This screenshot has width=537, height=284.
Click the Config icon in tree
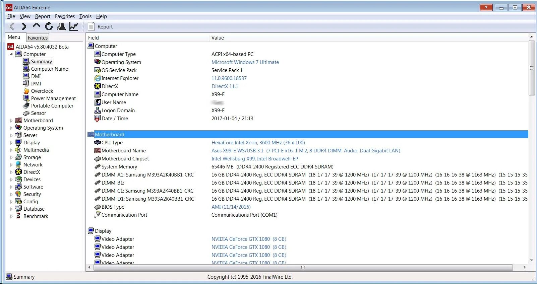point(18,202)
